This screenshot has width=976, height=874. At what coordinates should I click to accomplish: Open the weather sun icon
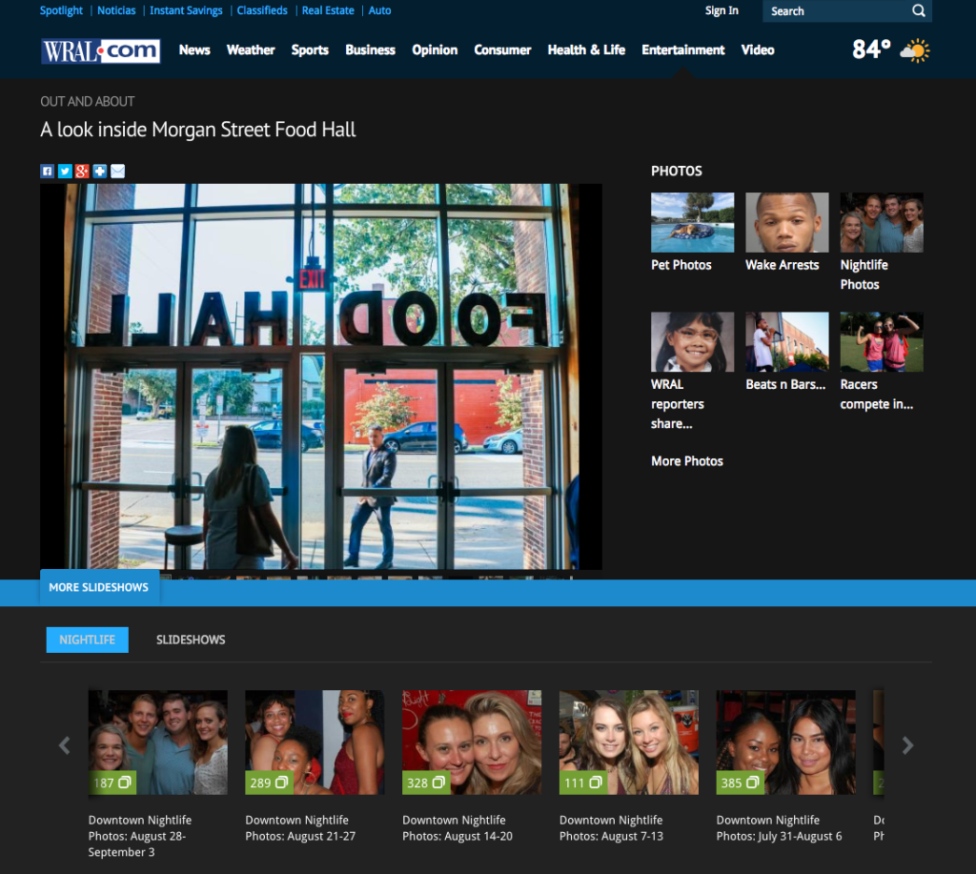(914, 51)
